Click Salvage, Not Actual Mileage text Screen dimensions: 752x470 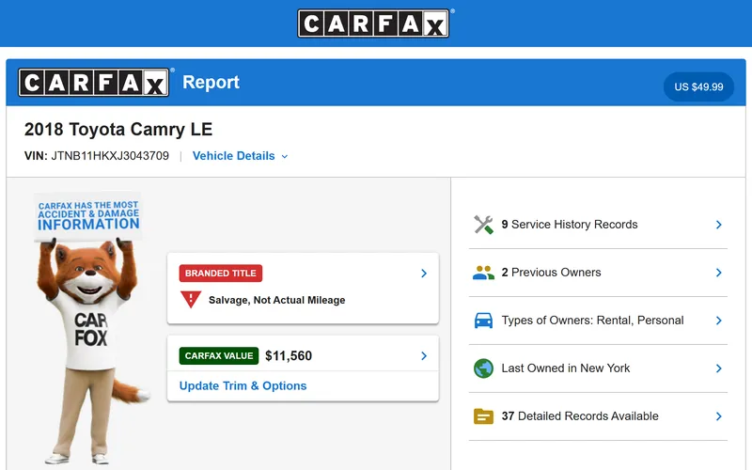(276, 300)
